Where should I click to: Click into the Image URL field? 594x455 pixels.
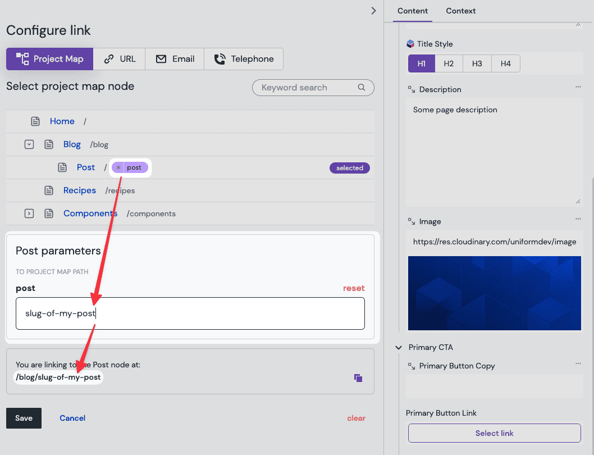[495, 242]
